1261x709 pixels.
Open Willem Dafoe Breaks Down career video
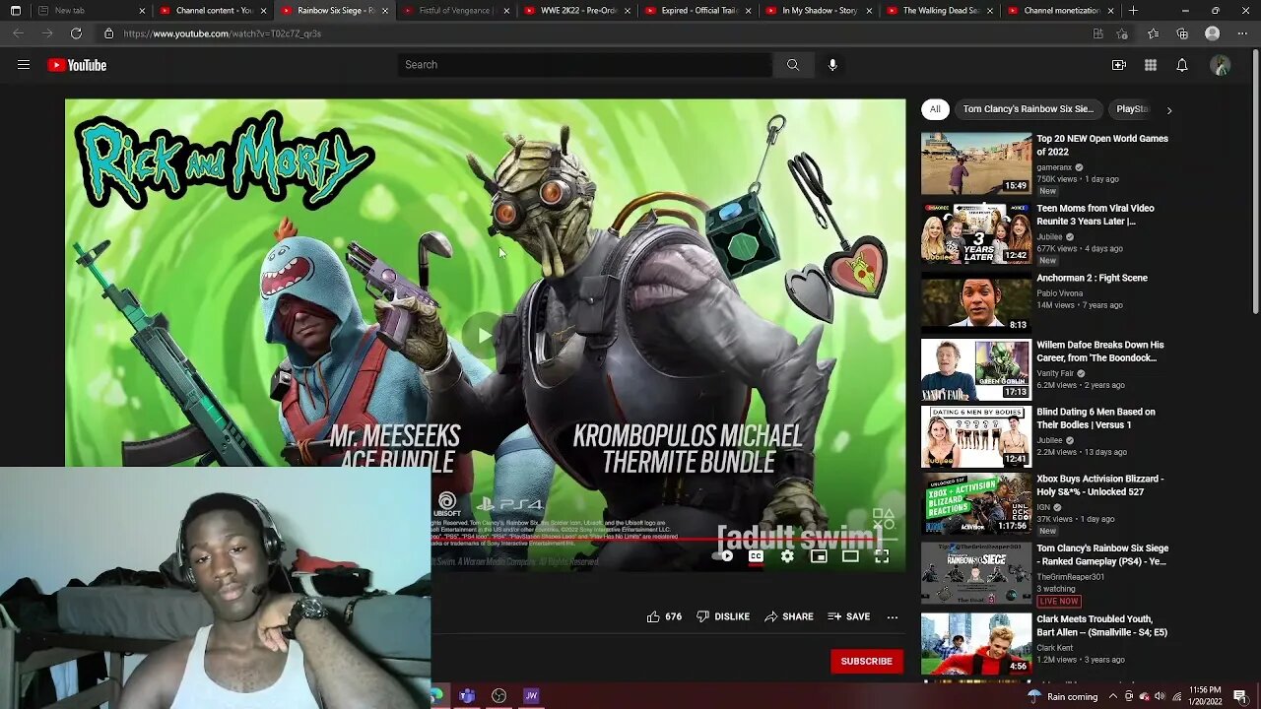click(x=1100, y=352)
